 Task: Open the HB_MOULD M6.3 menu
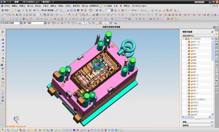tap(139, 6)
